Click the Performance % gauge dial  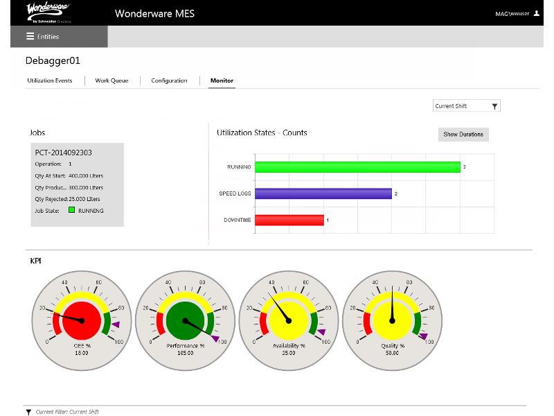pyautogui.click(x=185, y=321)
